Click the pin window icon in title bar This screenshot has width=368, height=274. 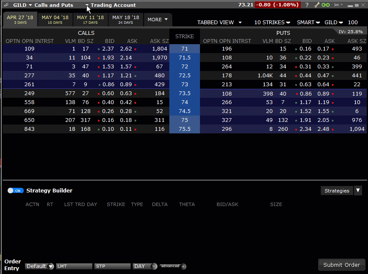337,5
